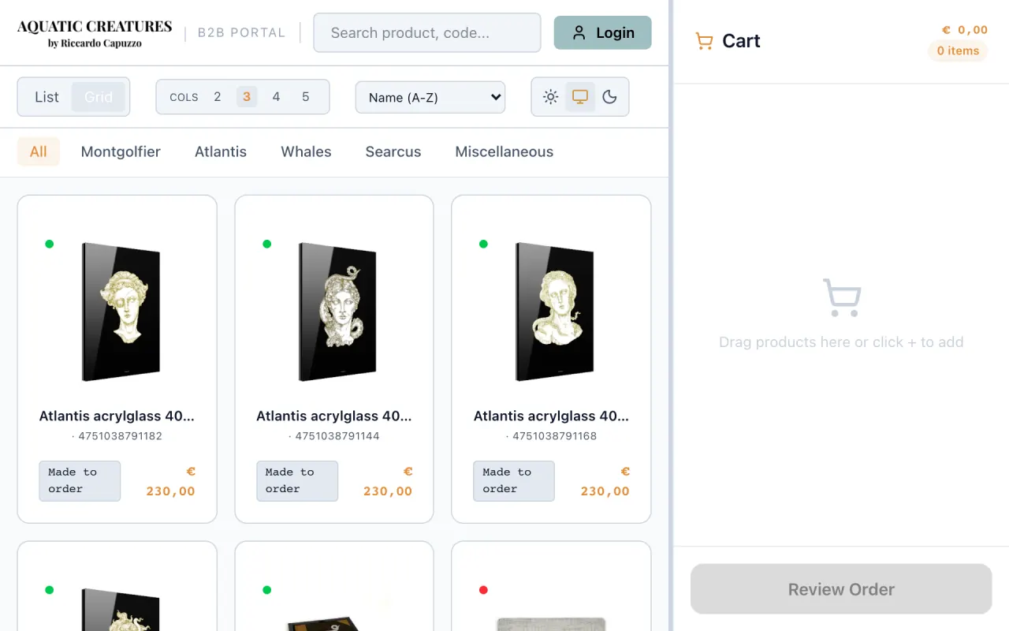Screen dimensions: 1009x631
Task: Click the large empty cart icon
Action: click(841, 297)
